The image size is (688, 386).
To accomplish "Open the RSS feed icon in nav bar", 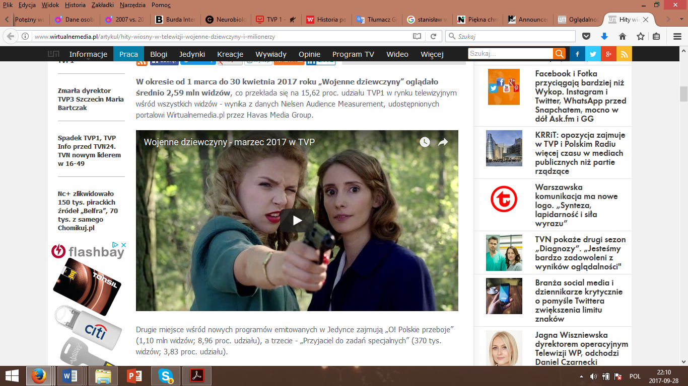I will [625, 54].
